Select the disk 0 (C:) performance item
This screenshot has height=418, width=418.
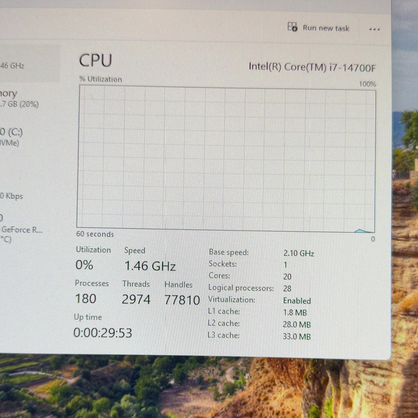click(11, 137)
